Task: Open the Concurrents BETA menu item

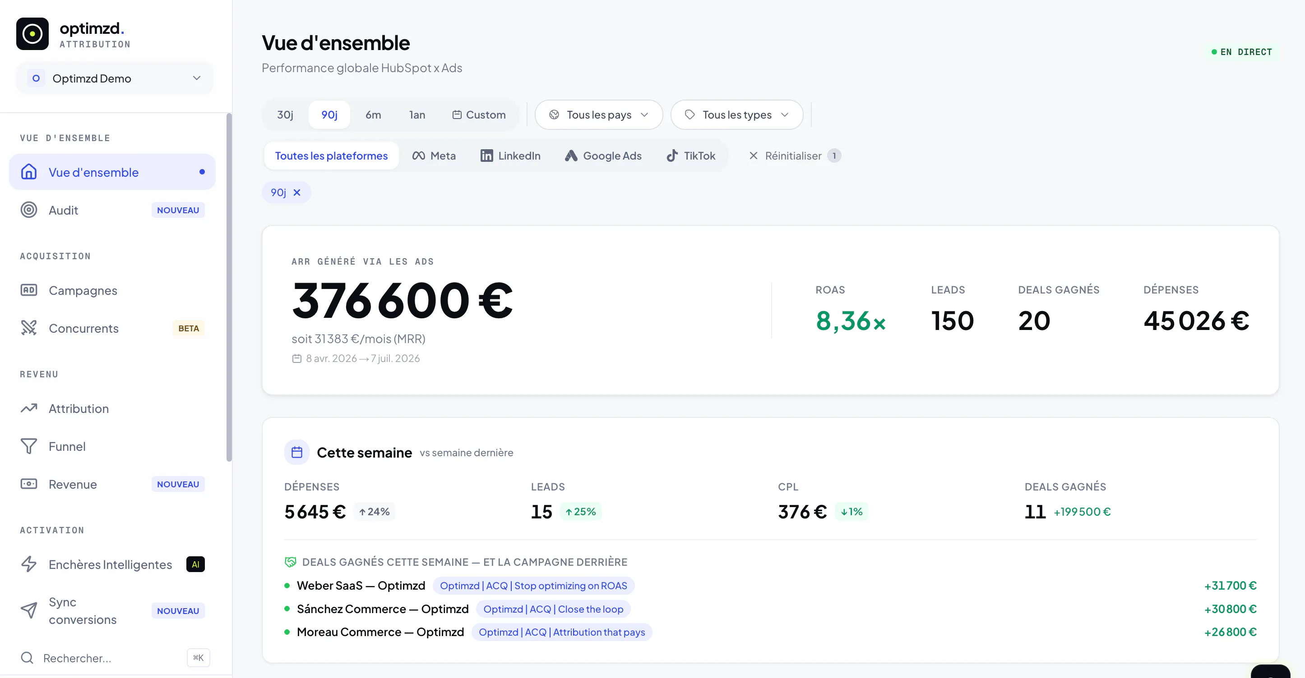Action: pos(112,328)
